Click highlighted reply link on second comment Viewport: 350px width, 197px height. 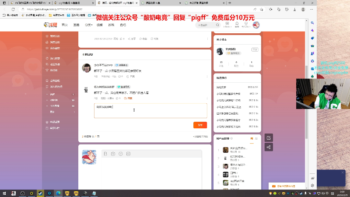coord(128,98)
